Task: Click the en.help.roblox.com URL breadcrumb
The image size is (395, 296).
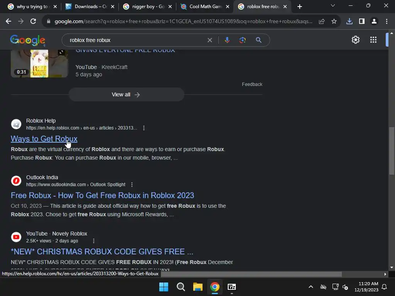Action: tap(82, 128)
